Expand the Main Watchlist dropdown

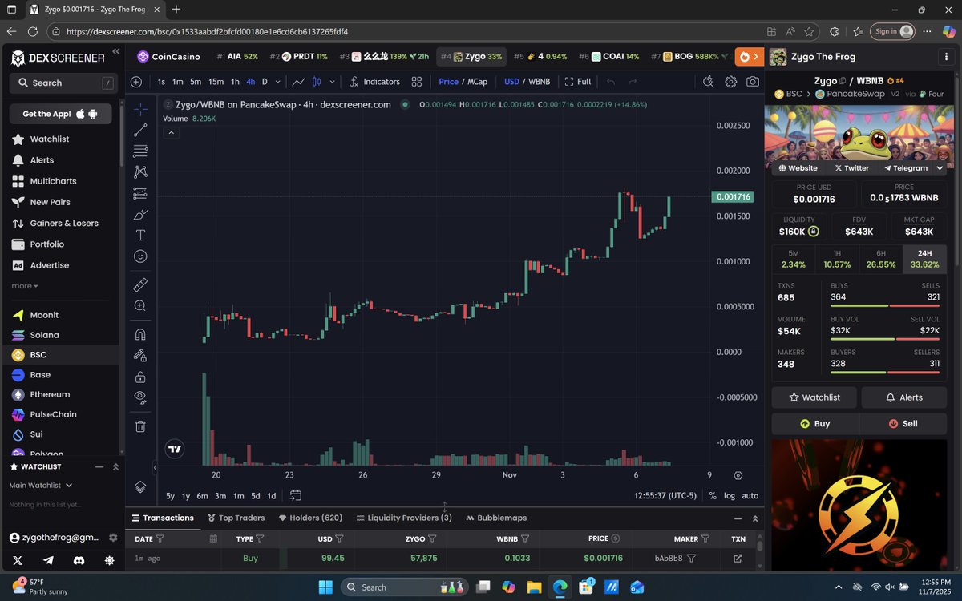pos(41,485)
